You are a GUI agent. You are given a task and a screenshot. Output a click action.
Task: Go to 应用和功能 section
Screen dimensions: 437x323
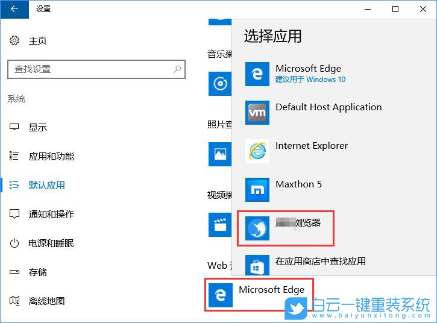click(x=51, y=156)
